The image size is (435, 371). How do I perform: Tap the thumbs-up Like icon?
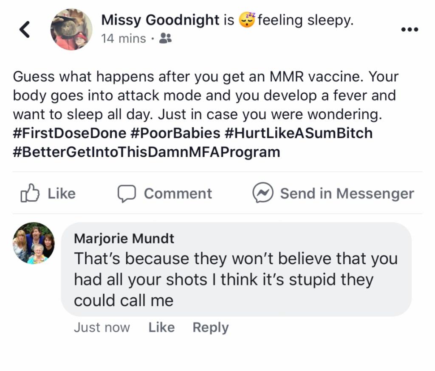pyautogui.click(x=30, y=193)
